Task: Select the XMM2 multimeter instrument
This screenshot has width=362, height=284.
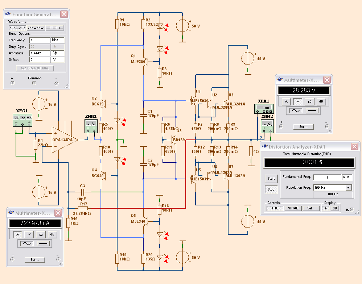Action: [267, 126]
